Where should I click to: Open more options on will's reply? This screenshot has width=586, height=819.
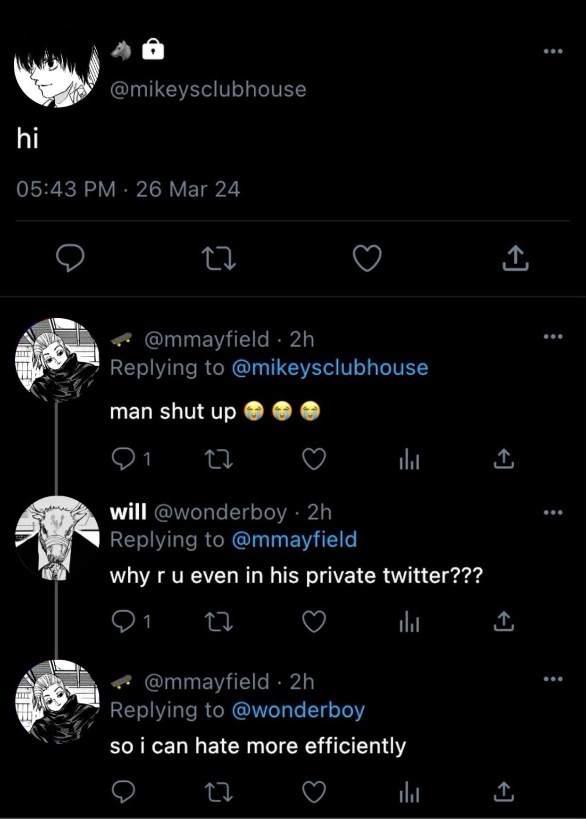pos(553,512)
